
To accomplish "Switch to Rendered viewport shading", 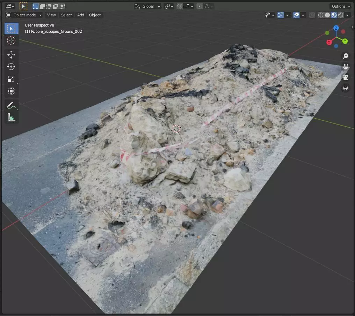I will click(341, 15).
